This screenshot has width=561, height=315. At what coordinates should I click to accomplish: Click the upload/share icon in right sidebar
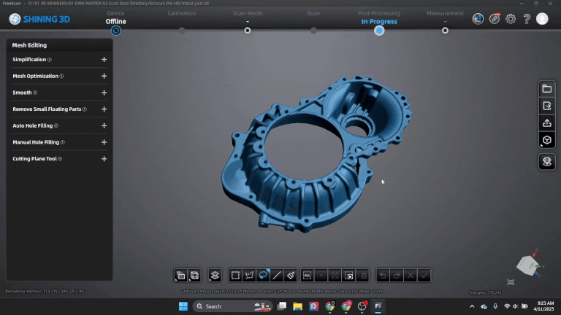pos(546,122)
